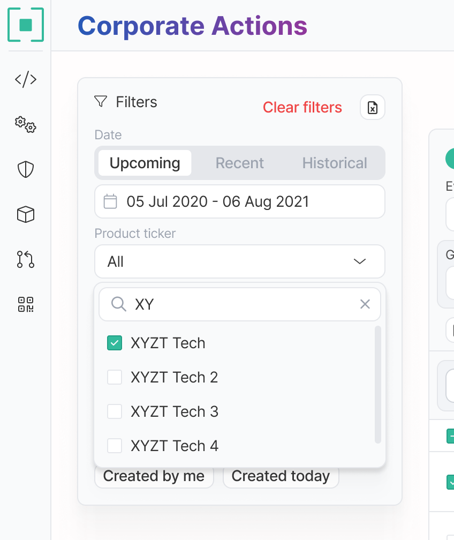Open the QR code sidebar icon
The image size is (454, 540).
26,304
